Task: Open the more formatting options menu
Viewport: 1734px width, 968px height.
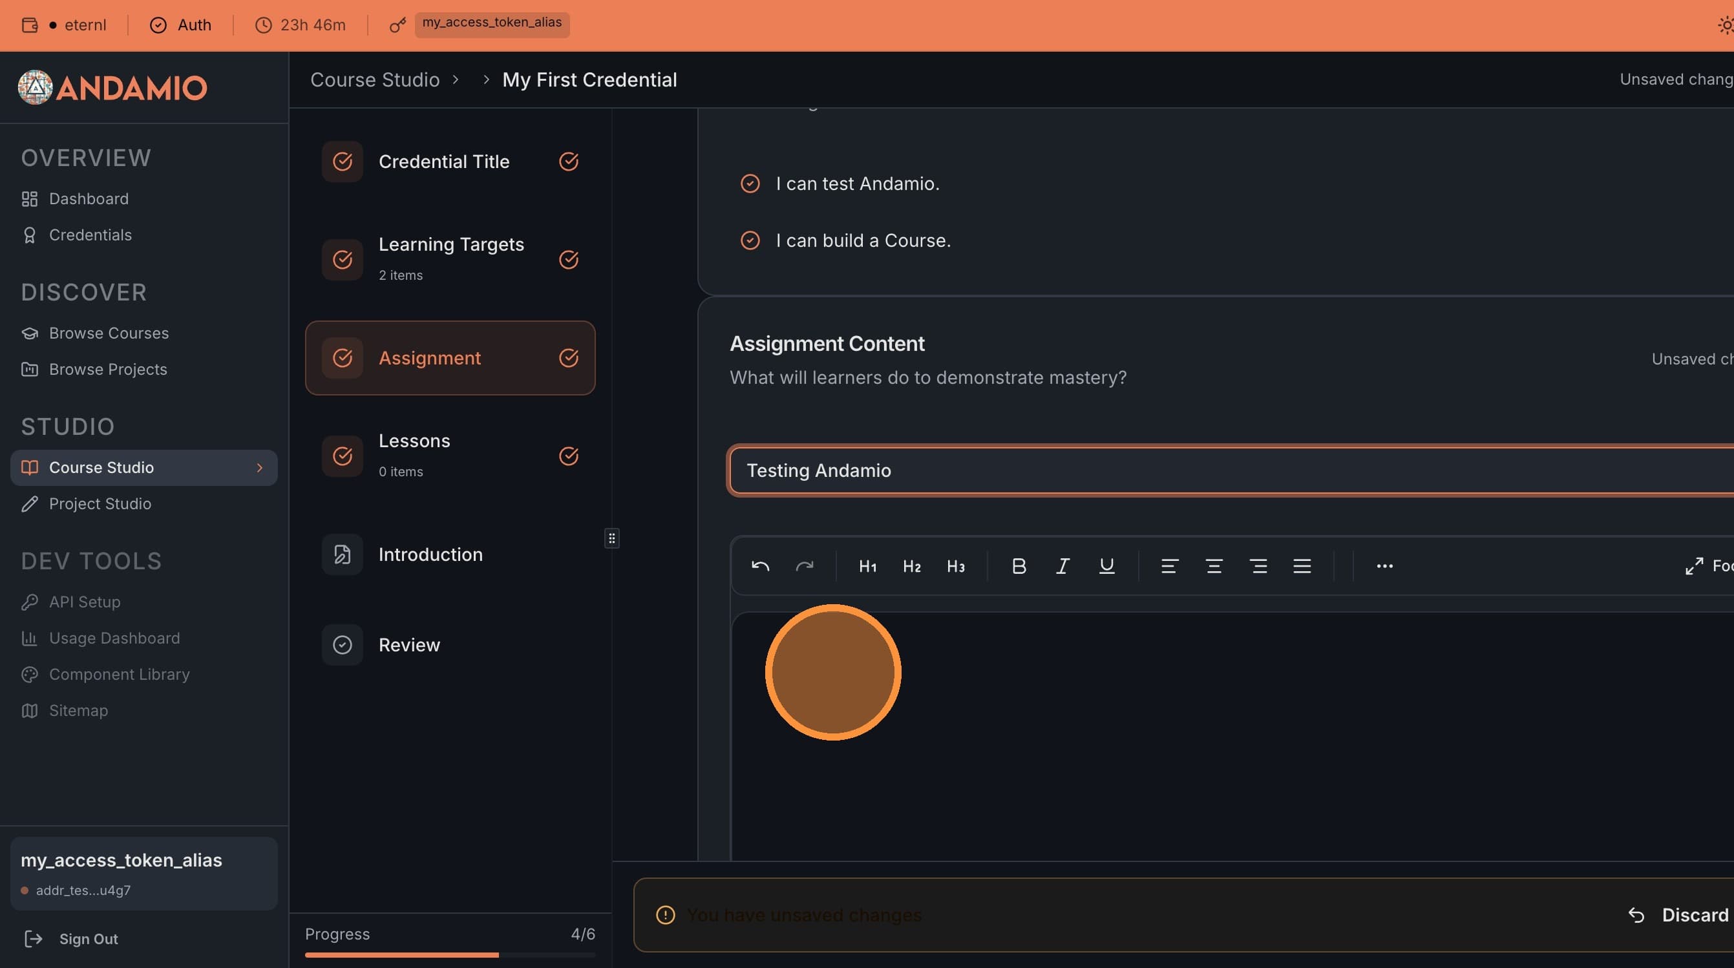Action: click(x=1383, y=565)
